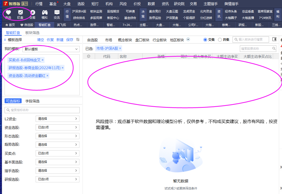Click the table column settings gear icon

pos(89,56)
